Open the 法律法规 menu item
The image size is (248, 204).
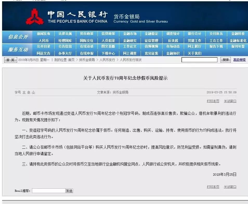click(x=65, y=34)
